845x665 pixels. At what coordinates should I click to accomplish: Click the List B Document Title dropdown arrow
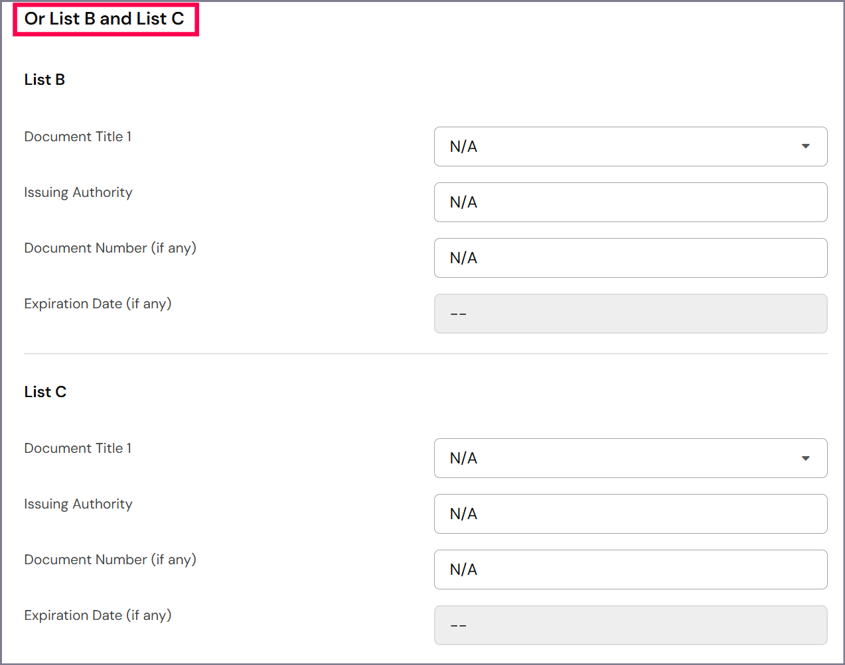tap(805, 147)
